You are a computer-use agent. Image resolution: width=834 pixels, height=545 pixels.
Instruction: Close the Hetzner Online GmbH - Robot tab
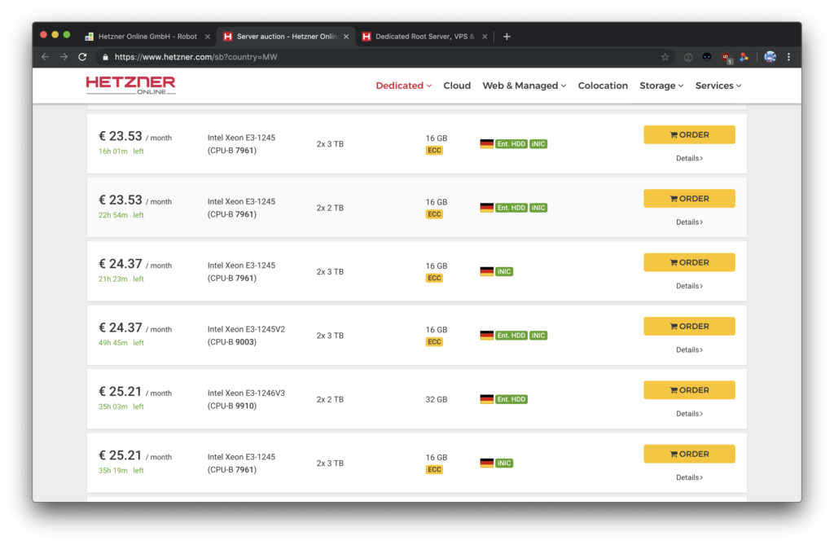pyautogui.click(x=208, y=36)
